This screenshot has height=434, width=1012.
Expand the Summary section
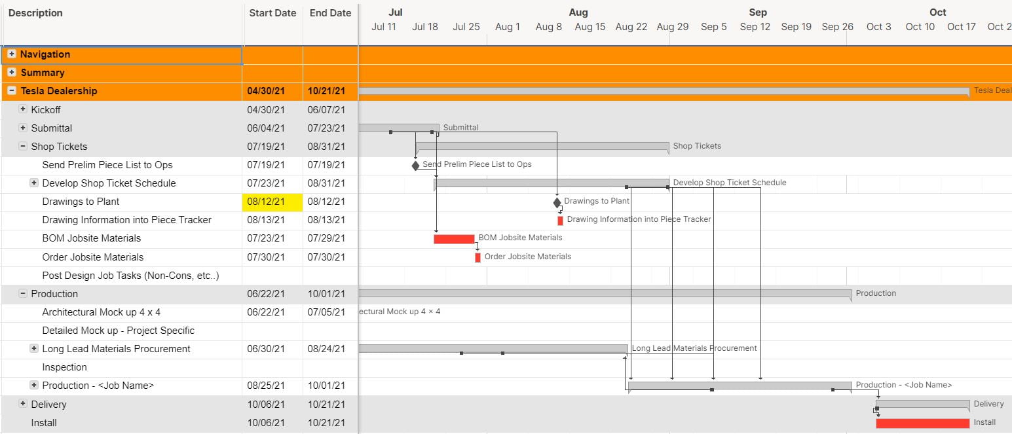tap(12, 73)
